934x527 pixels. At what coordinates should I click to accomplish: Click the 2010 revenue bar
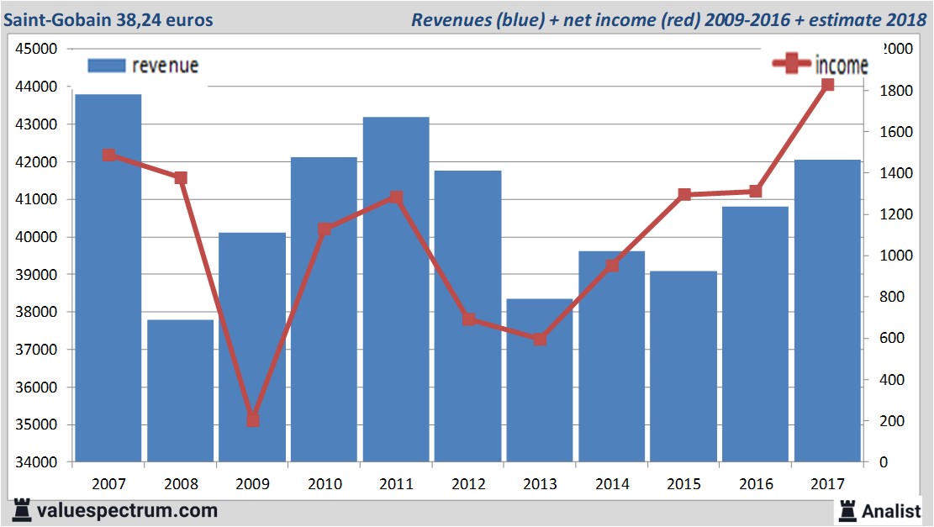tap(325, 309)
